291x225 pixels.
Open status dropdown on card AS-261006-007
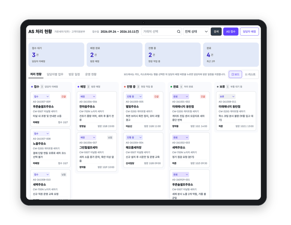click(88, 137)
